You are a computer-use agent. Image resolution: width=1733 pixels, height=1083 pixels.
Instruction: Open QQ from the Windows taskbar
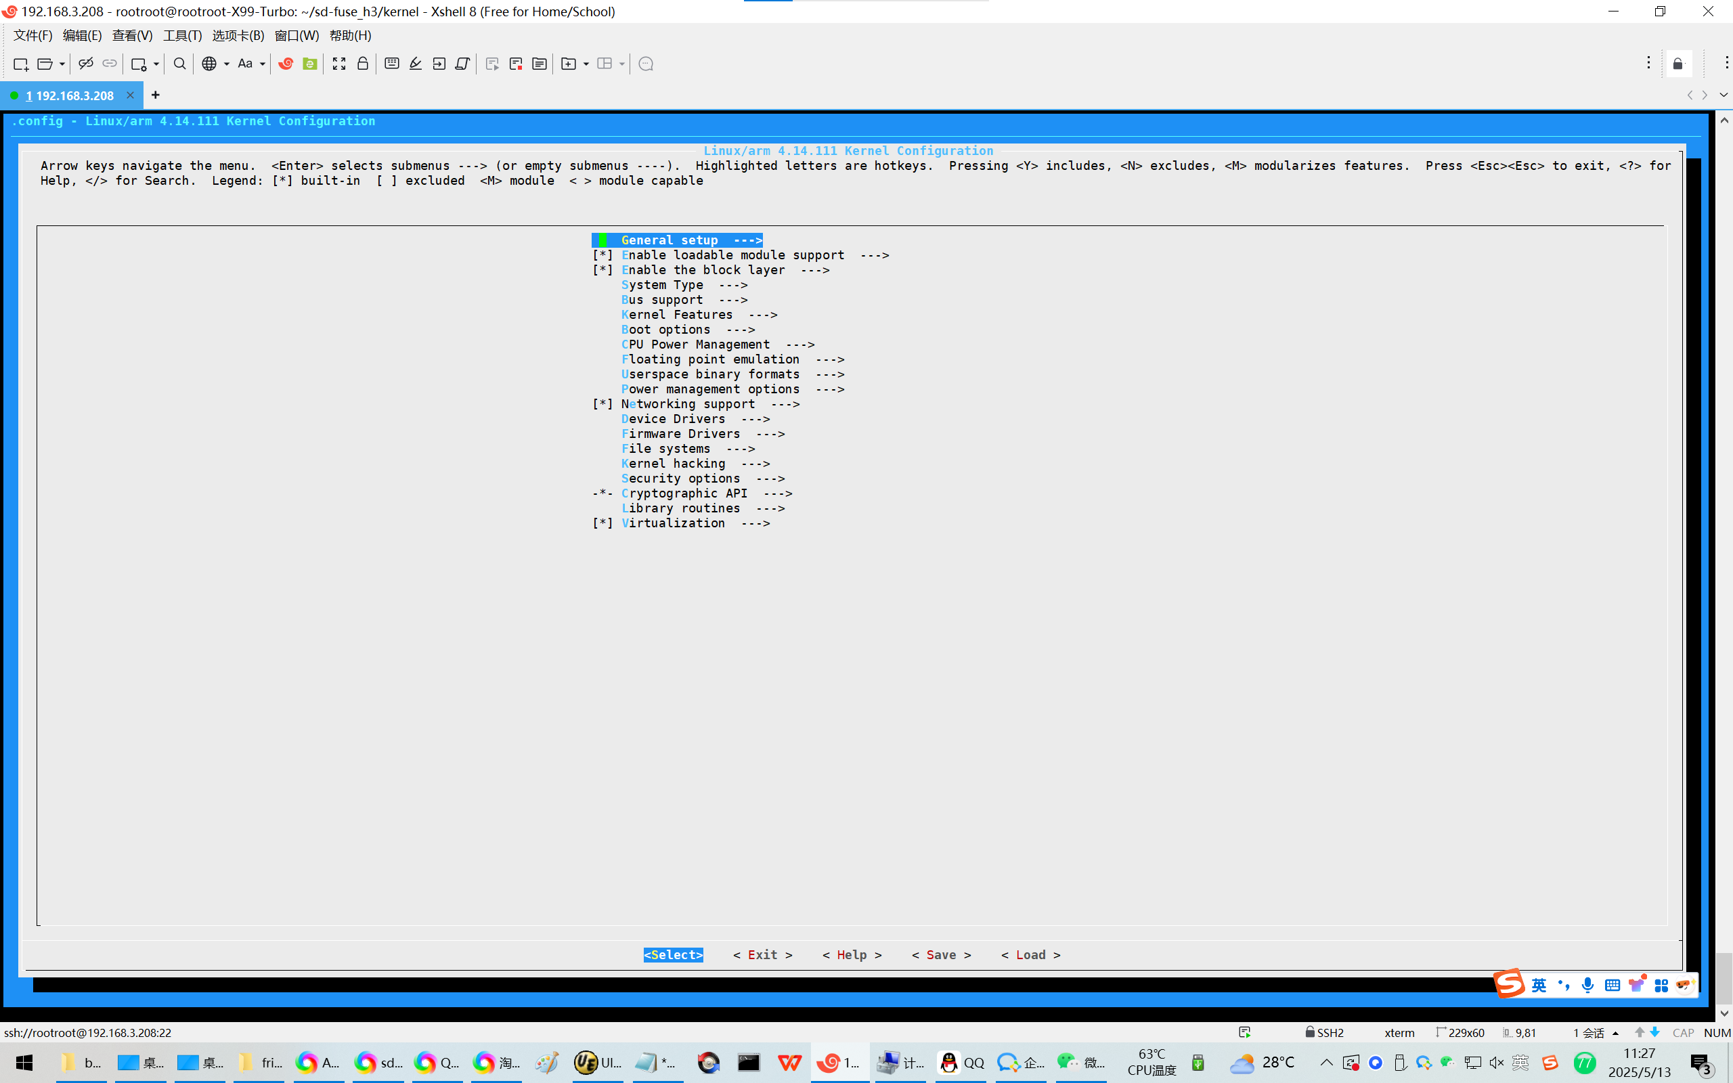pyautogui.click(x=961, y=1062)
